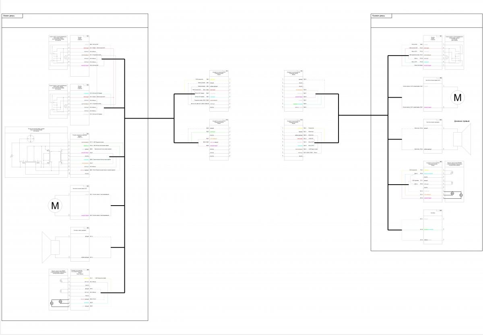Image resolution: width=483 pixels, height=335 pixels.
Task: Select the lower-right center connector block
Action: 293,138
